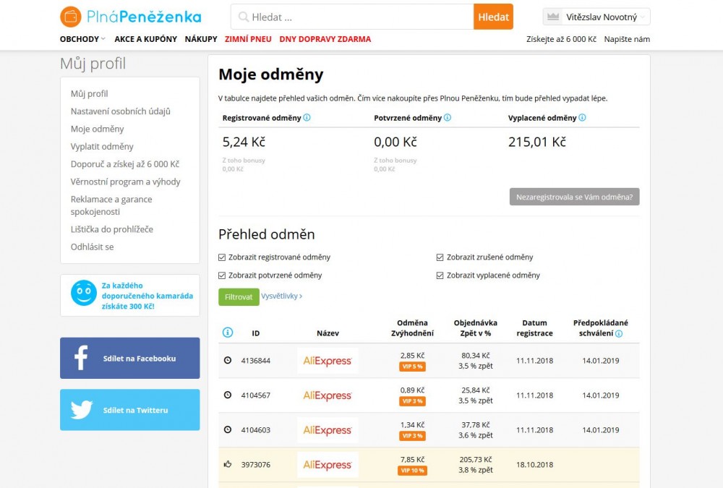
Task: Click info icon next to Registrované odměny
Action: pyautogui.click(x=307, y=118)
